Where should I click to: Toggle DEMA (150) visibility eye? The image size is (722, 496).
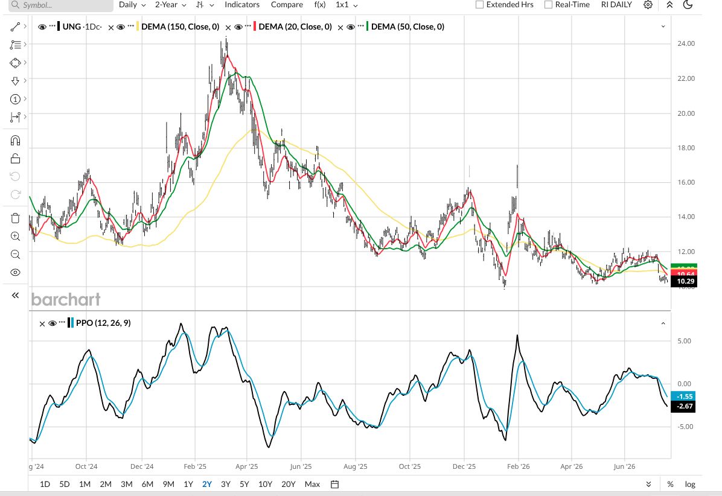click(x=121, y=27)
